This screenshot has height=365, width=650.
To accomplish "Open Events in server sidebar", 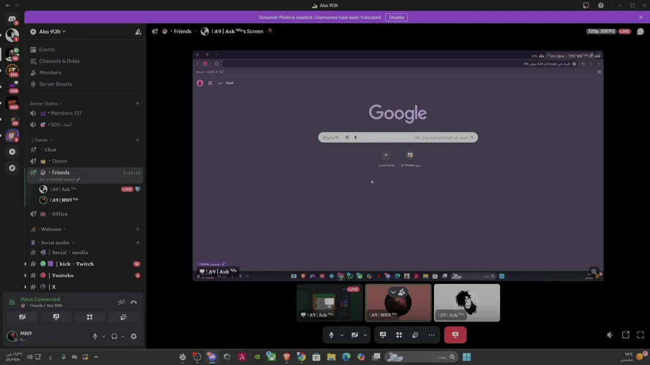I will click(85, 50).
